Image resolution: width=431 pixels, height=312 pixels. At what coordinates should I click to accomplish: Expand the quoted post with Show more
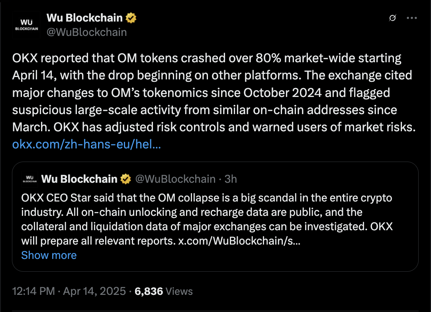(49, 255)
